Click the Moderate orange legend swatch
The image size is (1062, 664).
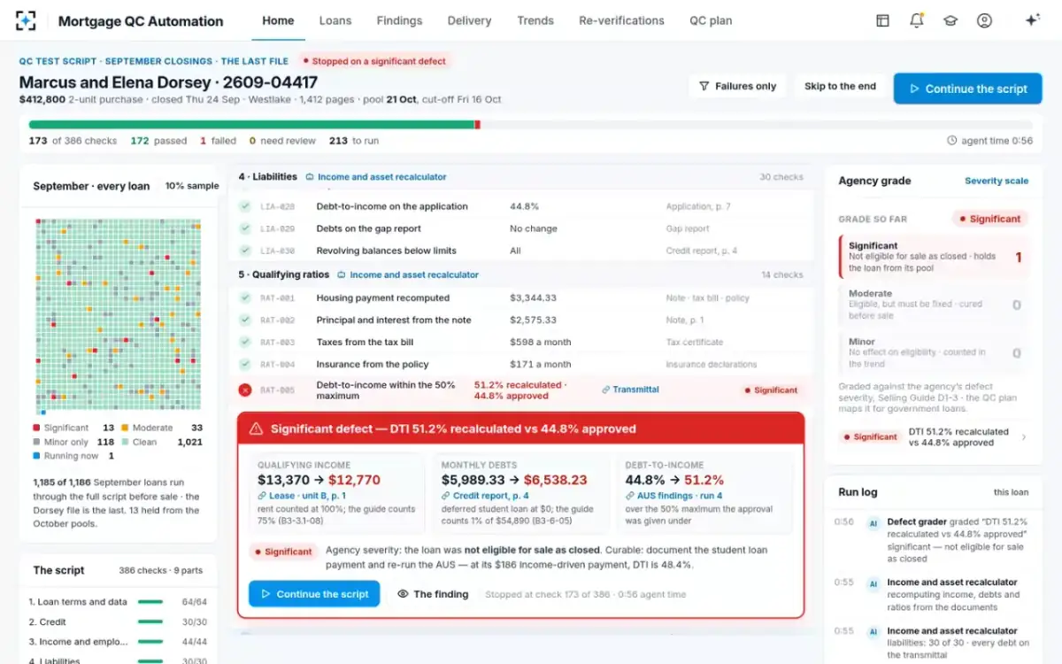tap(125, 428)
